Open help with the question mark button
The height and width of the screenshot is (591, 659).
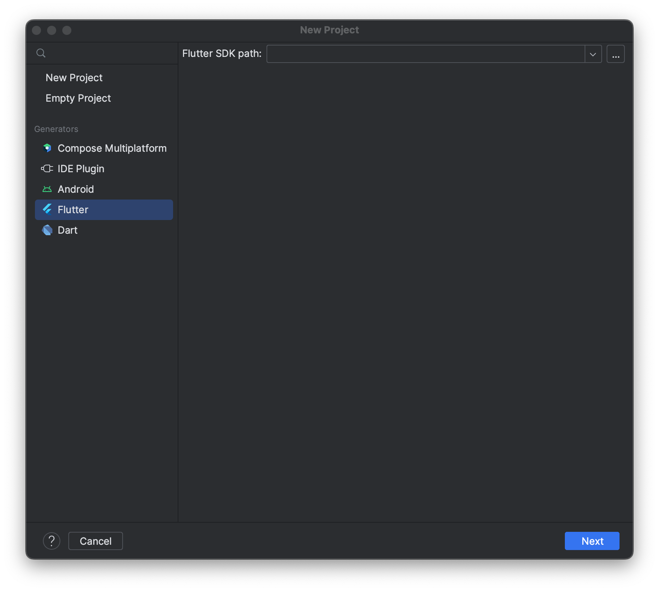52,541
